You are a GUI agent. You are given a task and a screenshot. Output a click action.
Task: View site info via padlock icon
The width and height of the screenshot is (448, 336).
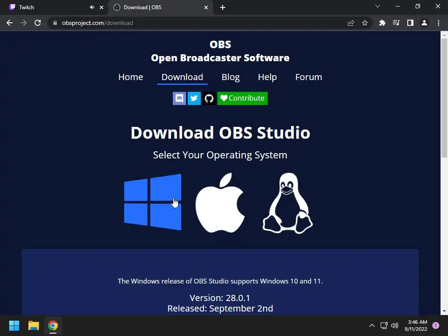point(55,23)
